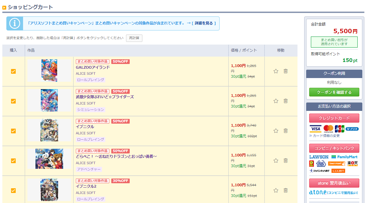Add GALZOOアイランド to favorites star
The width and height of the screenshot is (365, 203).
pos(276,71)
